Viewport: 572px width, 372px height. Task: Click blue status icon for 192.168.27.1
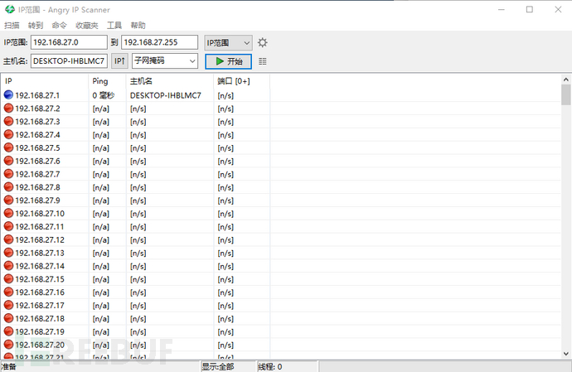tap(8, 95)
